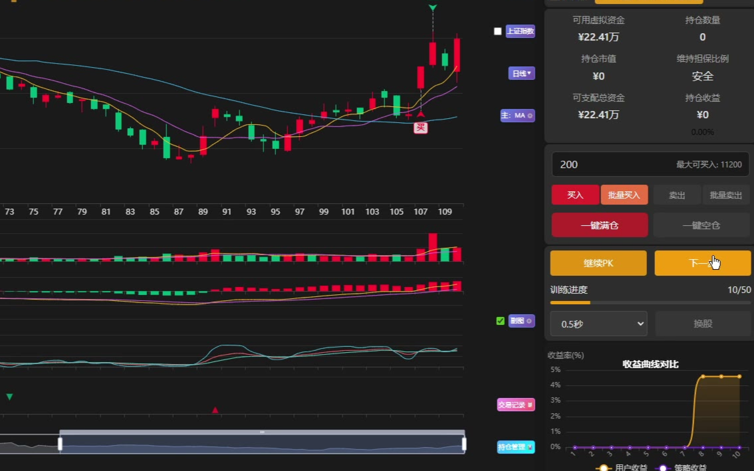The width and height of the screenshot is (754, 471).
Task: Click the 下一 next step button
Action: tap(702, 263)
